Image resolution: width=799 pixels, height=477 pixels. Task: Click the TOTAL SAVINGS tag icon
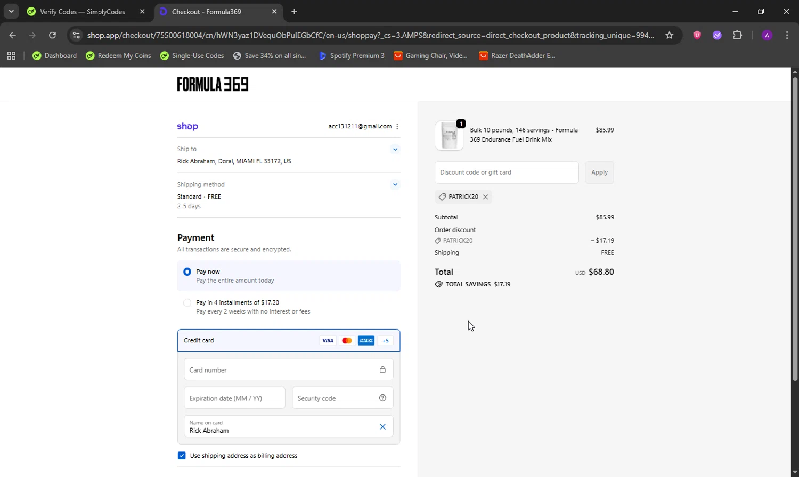pos(438,284)
